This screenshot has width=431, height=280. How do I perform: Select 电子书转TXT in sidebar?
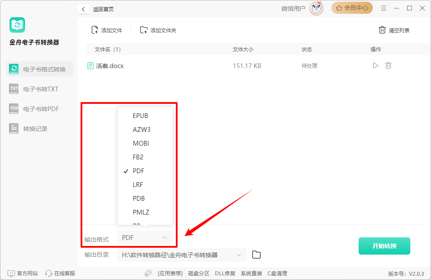(40, 89)
